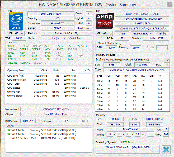174x157 pixels.
Task: Select the CPU LFM (Min) row
Action: [x=49, y=76]
